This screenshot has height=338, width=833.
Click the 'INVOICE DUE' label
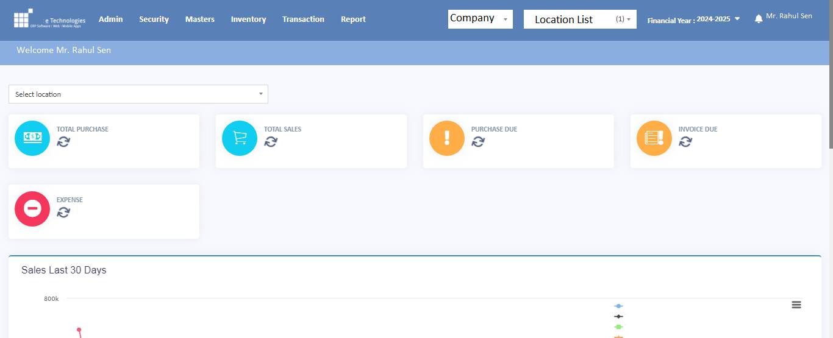(x=698, y=129)
